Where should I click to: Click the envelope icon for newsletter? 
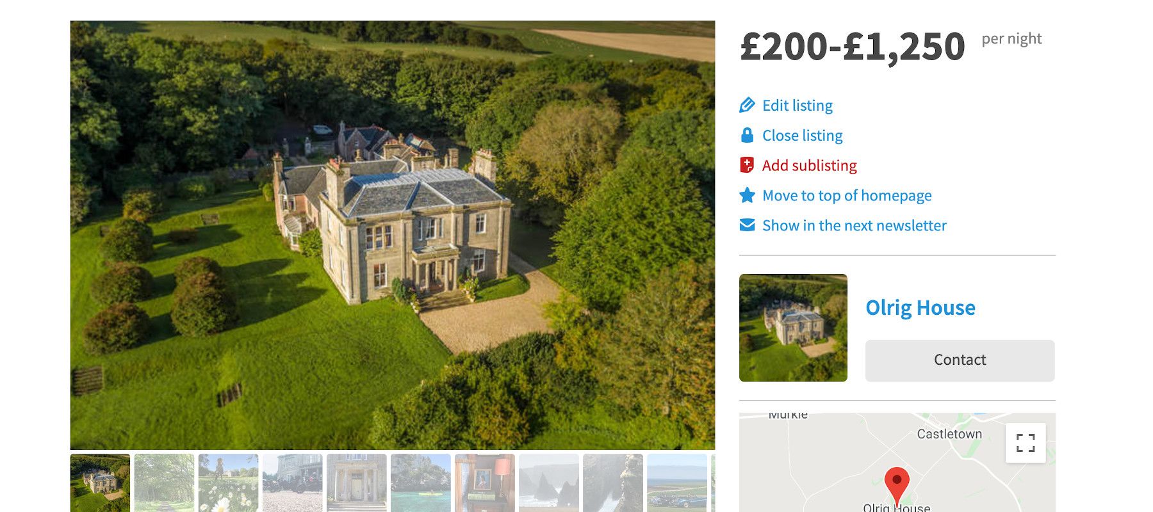point(747,225)
